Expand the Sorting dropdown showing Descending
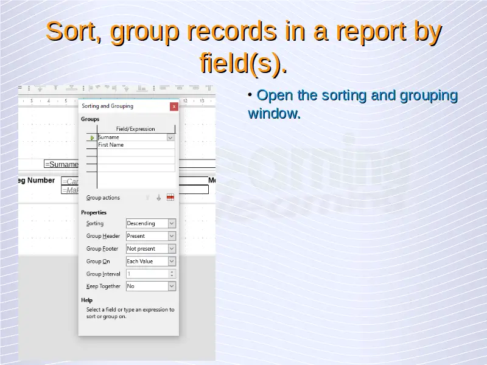This screenshot has width=487, height=365. pos(172,223)
